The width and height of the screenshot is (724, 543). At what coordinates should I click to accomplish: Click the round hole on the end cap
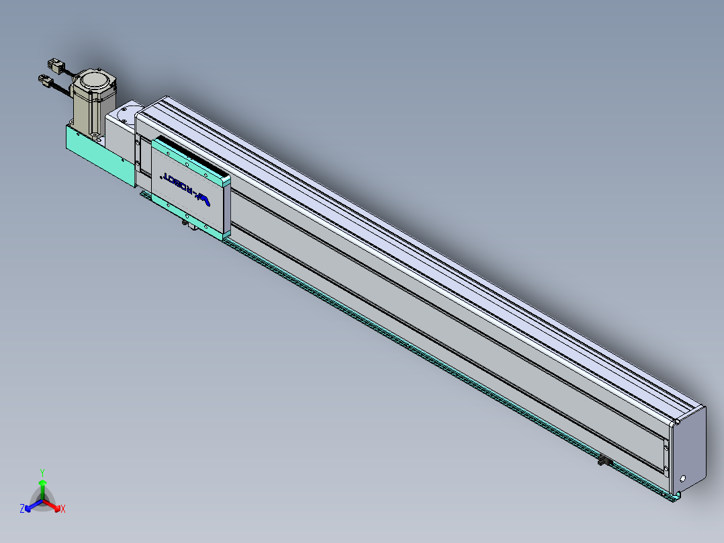(683, 478)
